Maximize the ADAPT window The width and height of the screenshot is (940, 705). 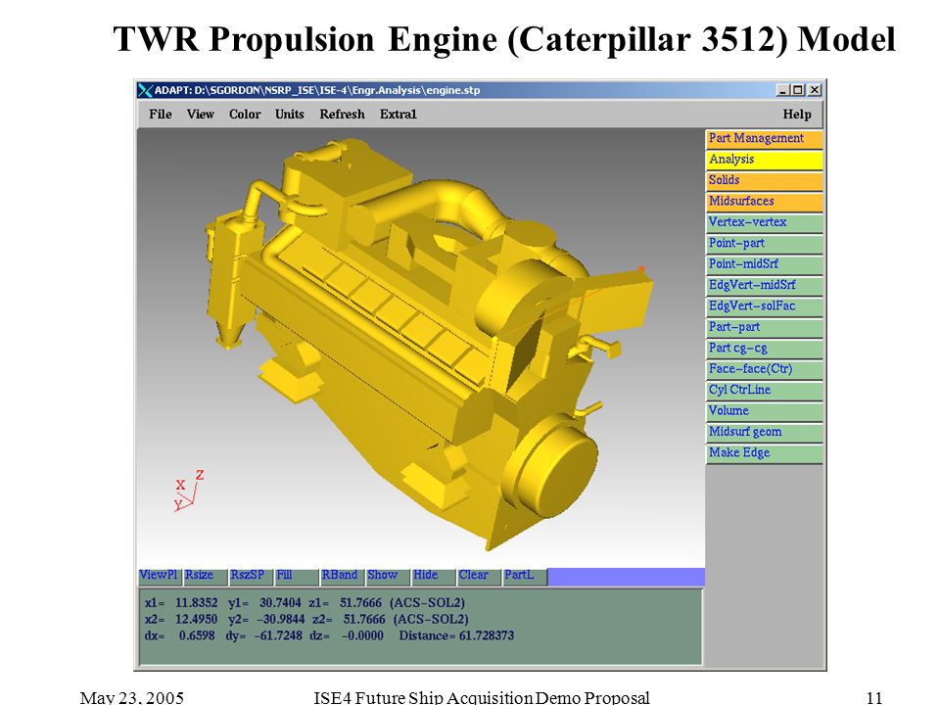[797, 90]
